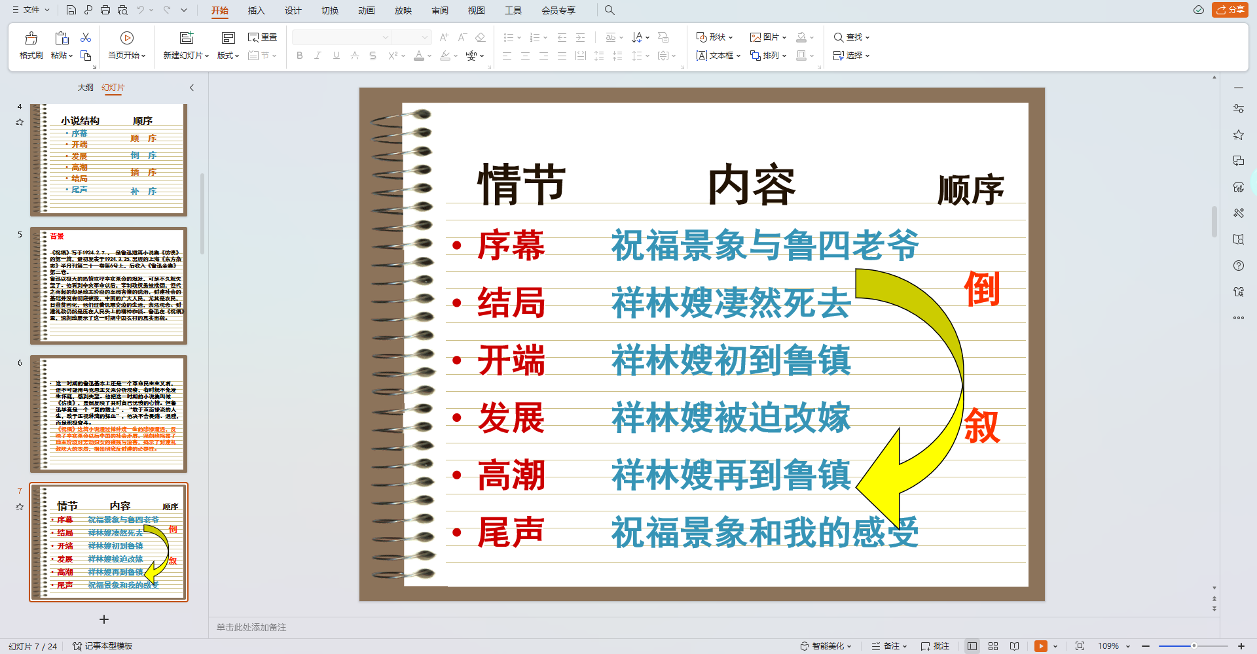
Task: Click the zoom slider handle in status bar
Action: [1194, 646]
